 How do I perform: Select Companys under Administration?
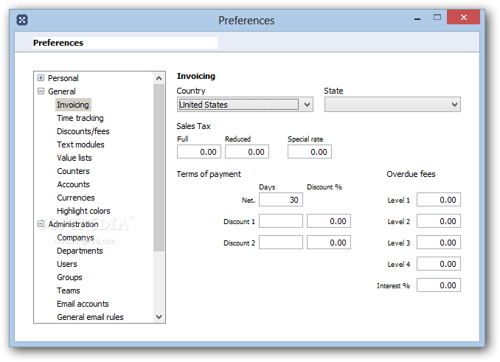point(75,237)
